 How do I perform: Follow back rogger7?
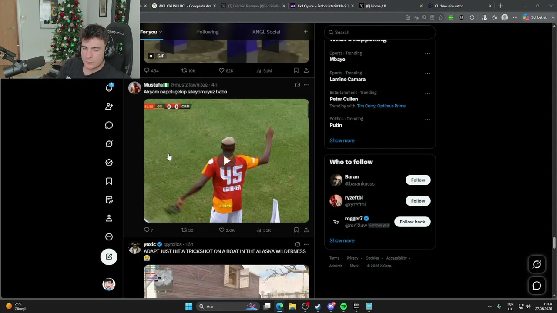point(413,222)
